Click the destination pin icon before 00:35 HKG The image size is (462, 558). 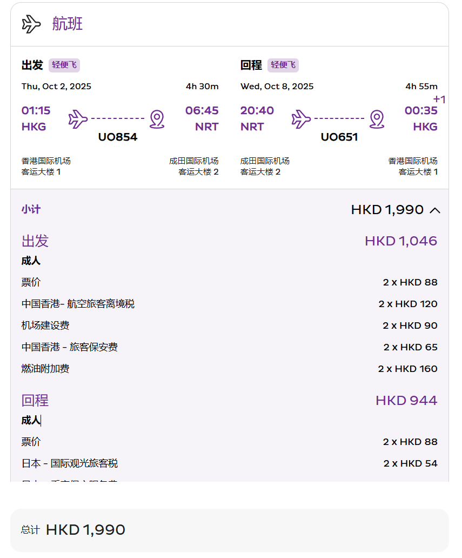377,119
